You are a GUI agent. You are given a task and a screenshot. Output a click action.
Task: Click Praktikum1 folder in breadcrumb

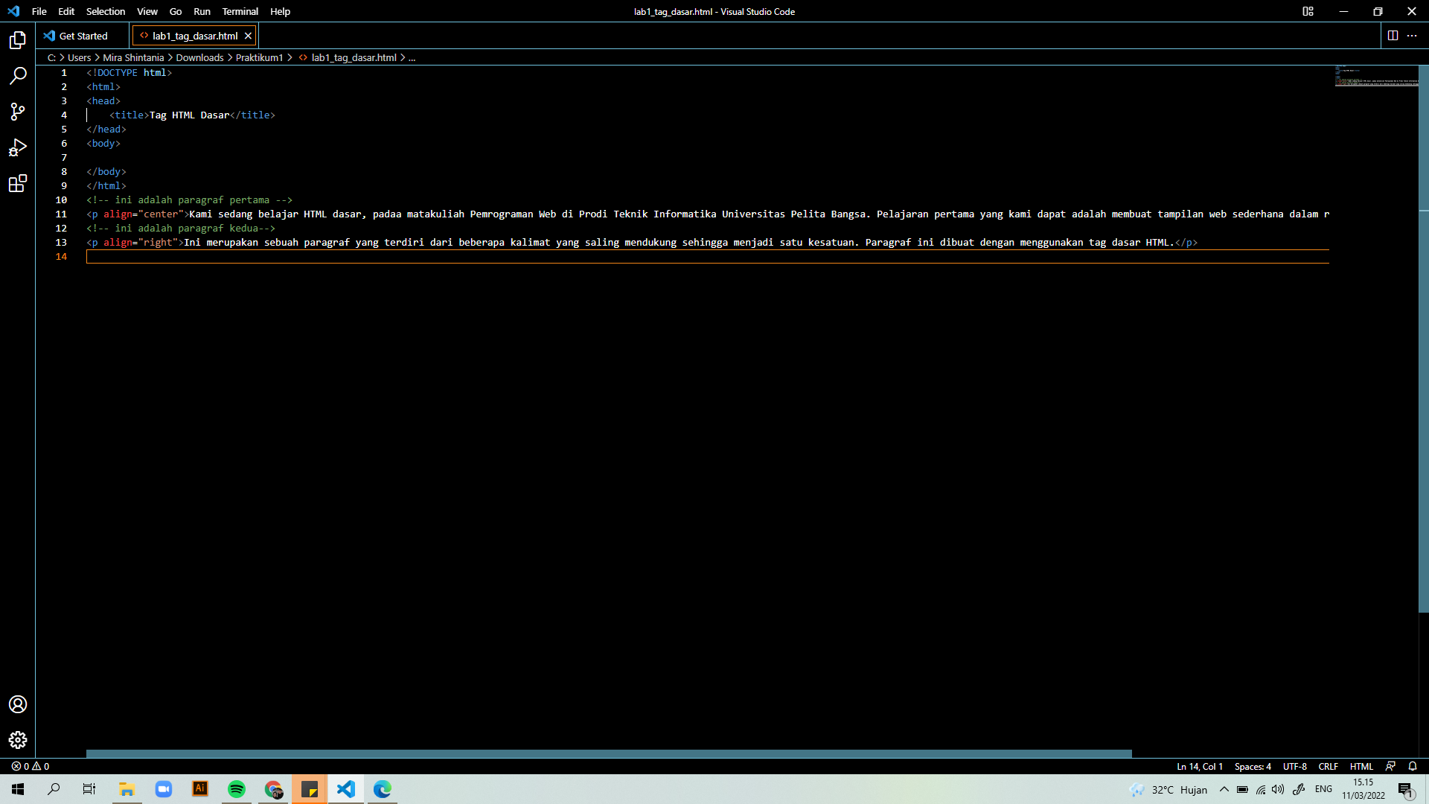click(x=259, y=57)
